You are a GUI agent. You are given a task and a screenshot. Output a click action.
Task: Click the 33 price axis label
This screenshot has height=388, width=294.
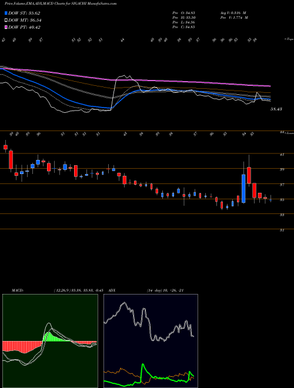pos(282,215)
